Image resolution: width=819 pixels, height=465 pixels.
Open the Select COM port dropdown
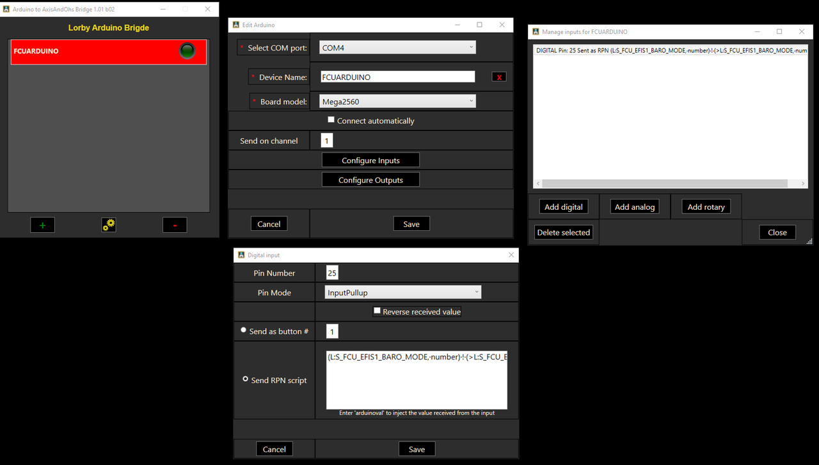395,47
